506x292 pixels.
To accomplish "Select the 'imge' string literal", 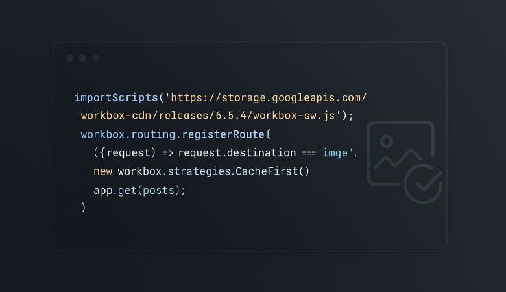I will point(336,153).
